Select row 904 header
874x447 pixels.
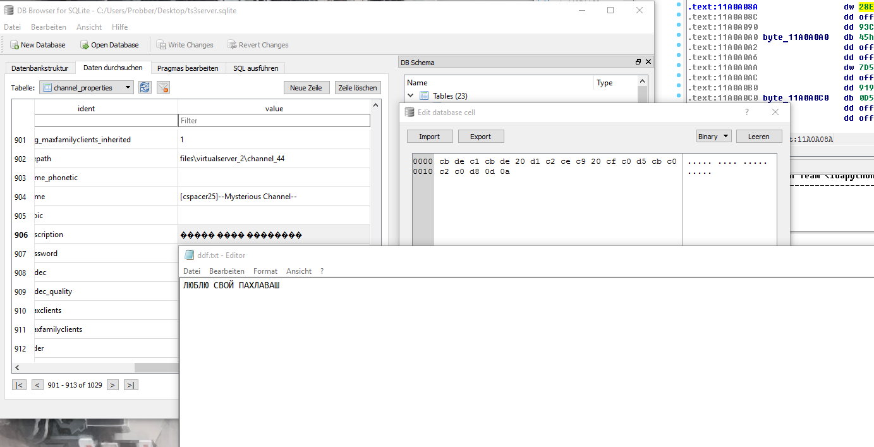point(21,197)
